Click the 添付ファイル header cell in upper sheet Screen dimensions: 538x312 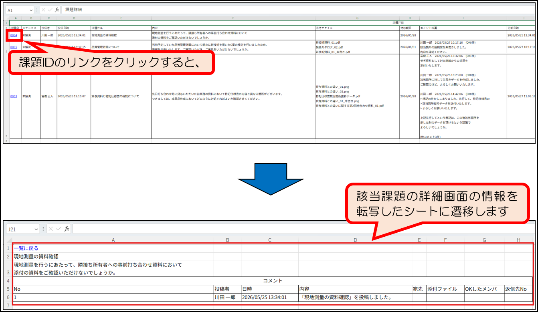[x=357, y=28]
